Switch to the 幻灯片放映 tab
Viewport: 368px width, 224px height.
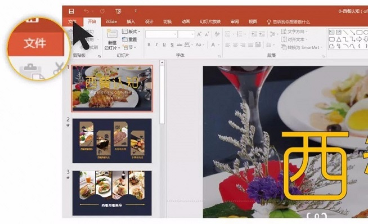tap(210, 21)
